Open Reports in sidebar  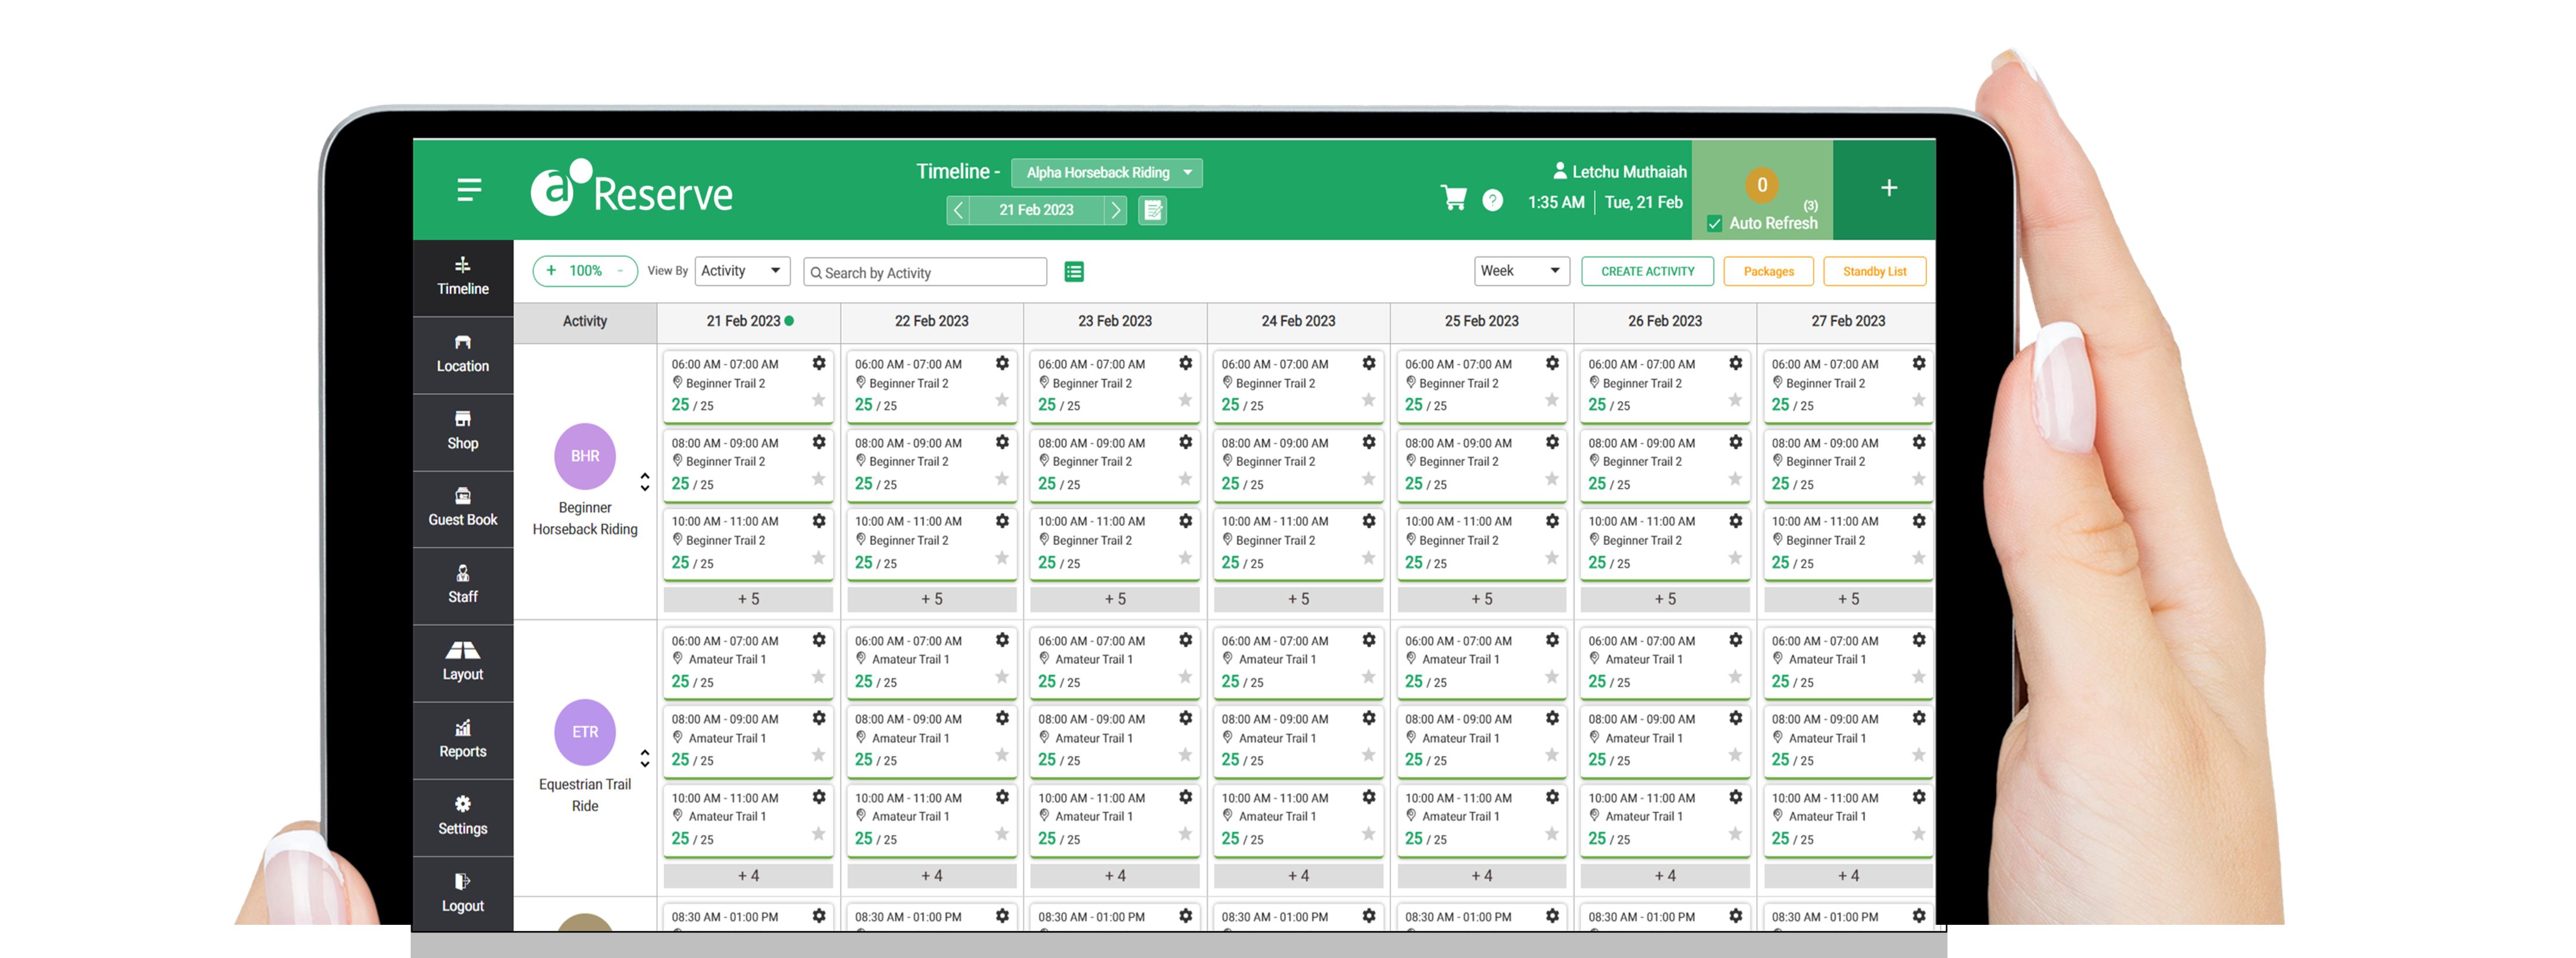[x=463, y=740]
